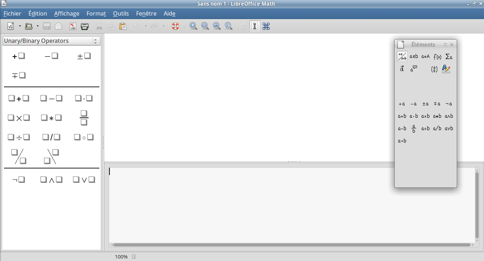The image size is (484, 261).
Task: Click the Zoom 100% (1:1) icon
Action: (x=217, y=26)
